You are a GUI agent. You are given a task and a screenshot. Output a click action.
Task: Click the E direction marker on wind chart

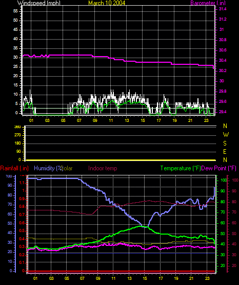pyautogui.click(x=225, y=152)
